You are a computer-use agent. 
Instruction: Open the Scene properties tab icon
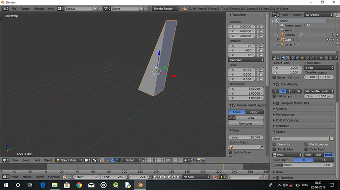tap(293, 58)
